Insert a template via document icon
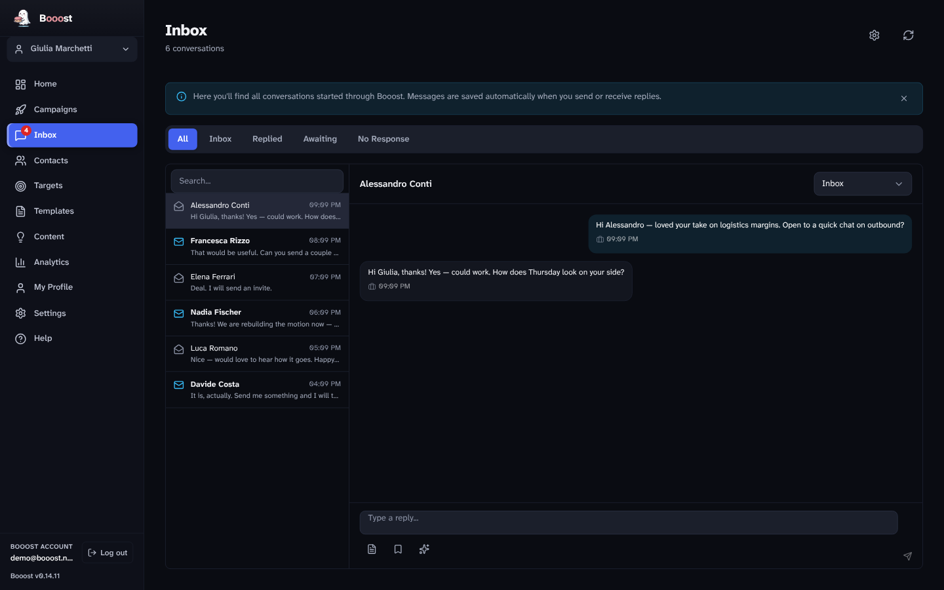Viewport: 944px width, 590px height. (372, 549)
